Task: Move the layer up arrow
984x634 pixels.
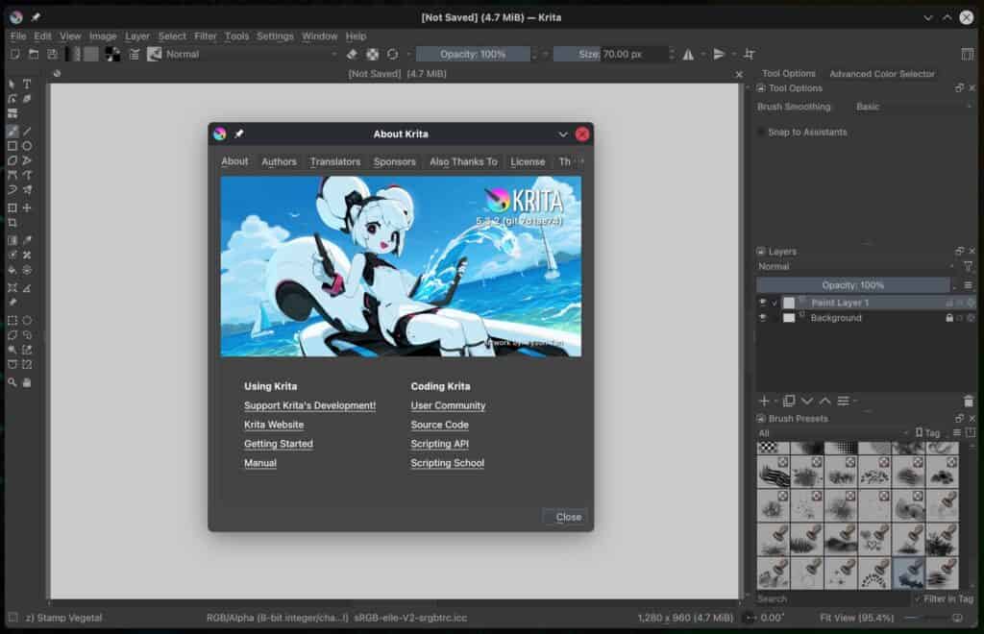Action: [x=825, y=401]
